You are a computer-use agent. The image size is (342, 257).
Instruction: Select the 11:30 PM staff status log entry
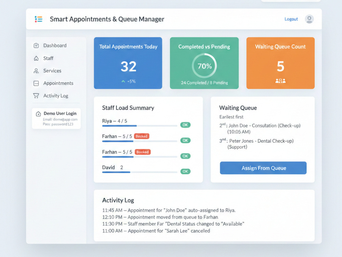click(173, 224)
